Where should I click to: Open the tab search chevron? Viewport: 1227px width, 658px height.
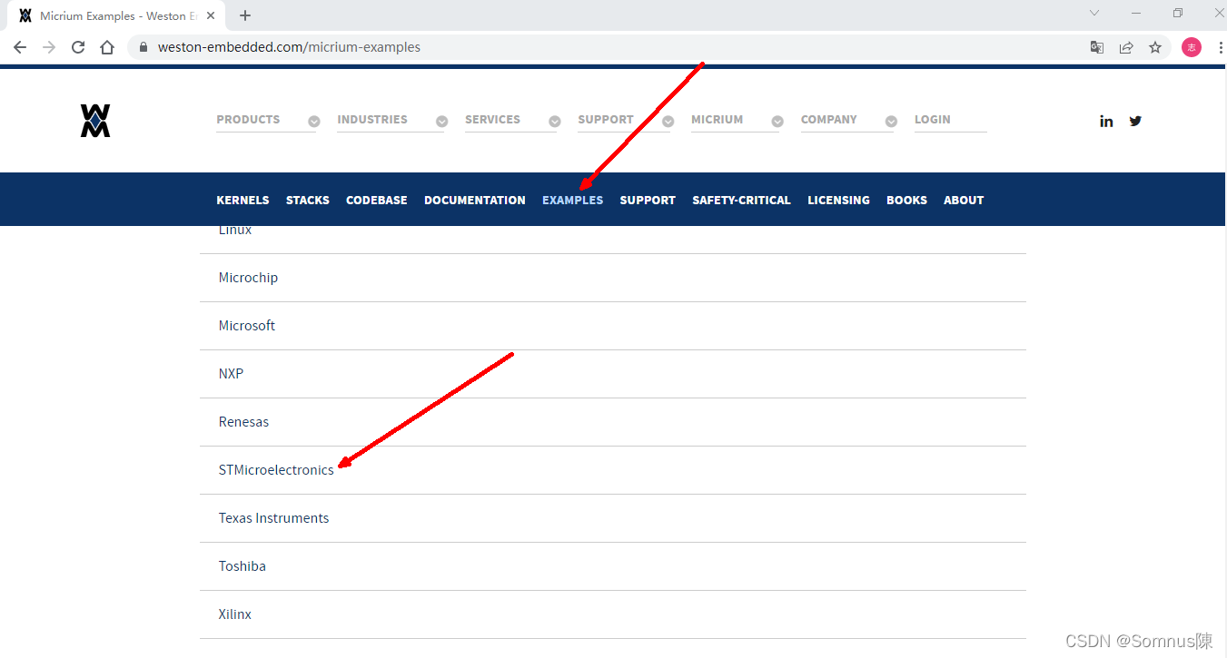(x=1094, y=14)
